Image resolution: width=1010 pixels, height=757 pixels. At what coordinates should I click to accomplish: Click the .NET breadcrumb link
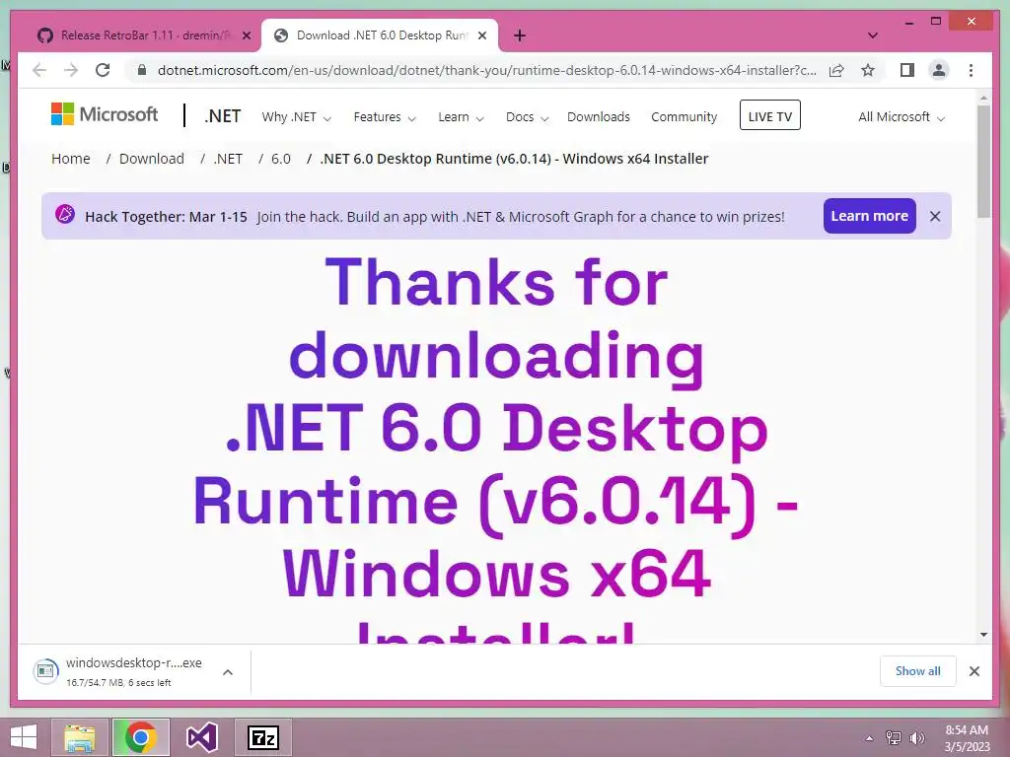click(228, 159)
